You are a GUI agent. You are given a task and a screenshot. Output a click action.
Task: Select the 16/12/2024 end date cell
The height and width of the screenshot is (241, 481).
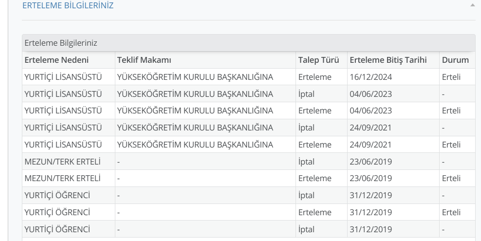coord(370,77)
